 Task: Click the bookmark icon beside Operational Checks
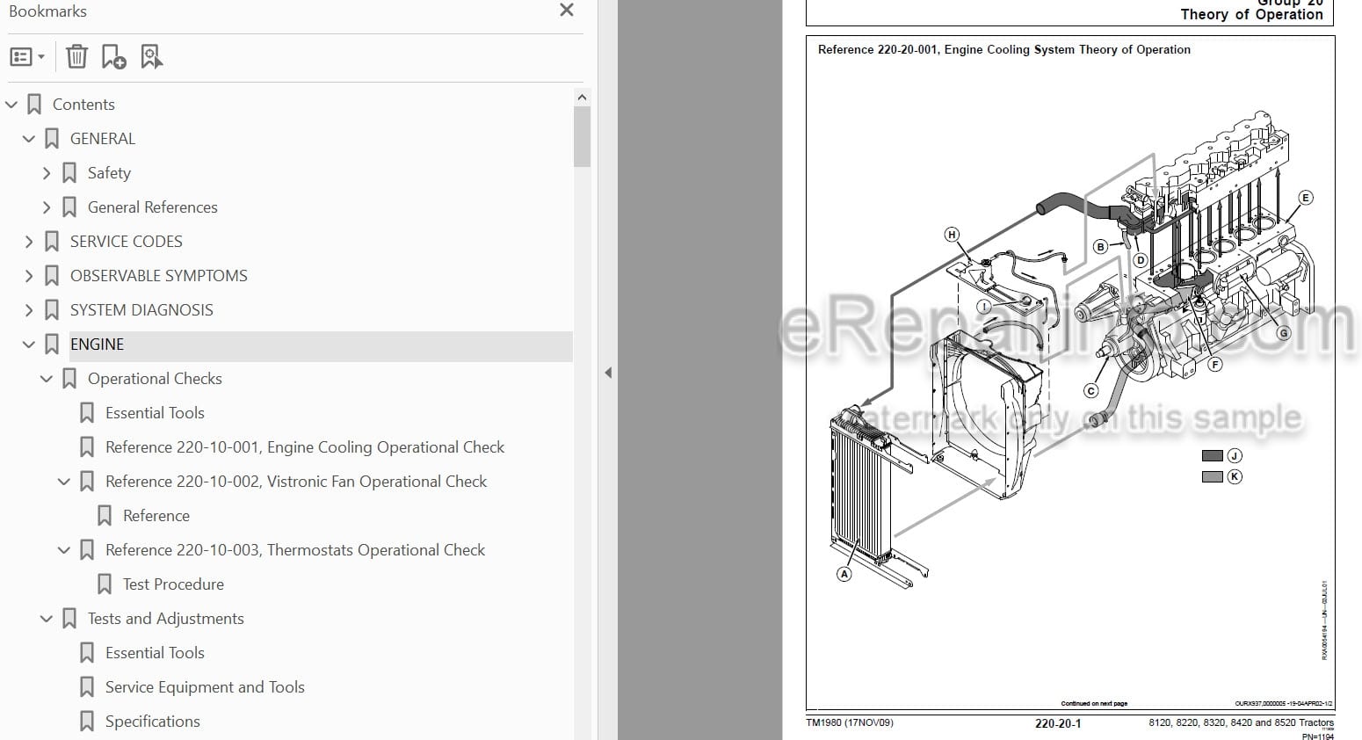69,379
